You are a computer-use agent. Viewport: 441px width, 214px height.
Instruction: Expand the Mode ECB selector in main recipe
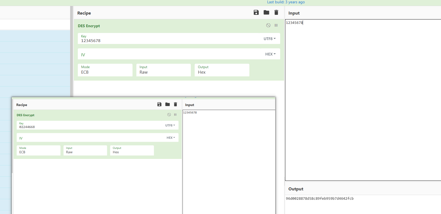pos(105,70)
